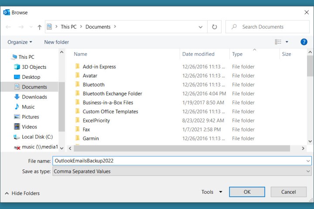Open the Organize dropdown menu
The image size is (314, 209).
click(20, 42)
